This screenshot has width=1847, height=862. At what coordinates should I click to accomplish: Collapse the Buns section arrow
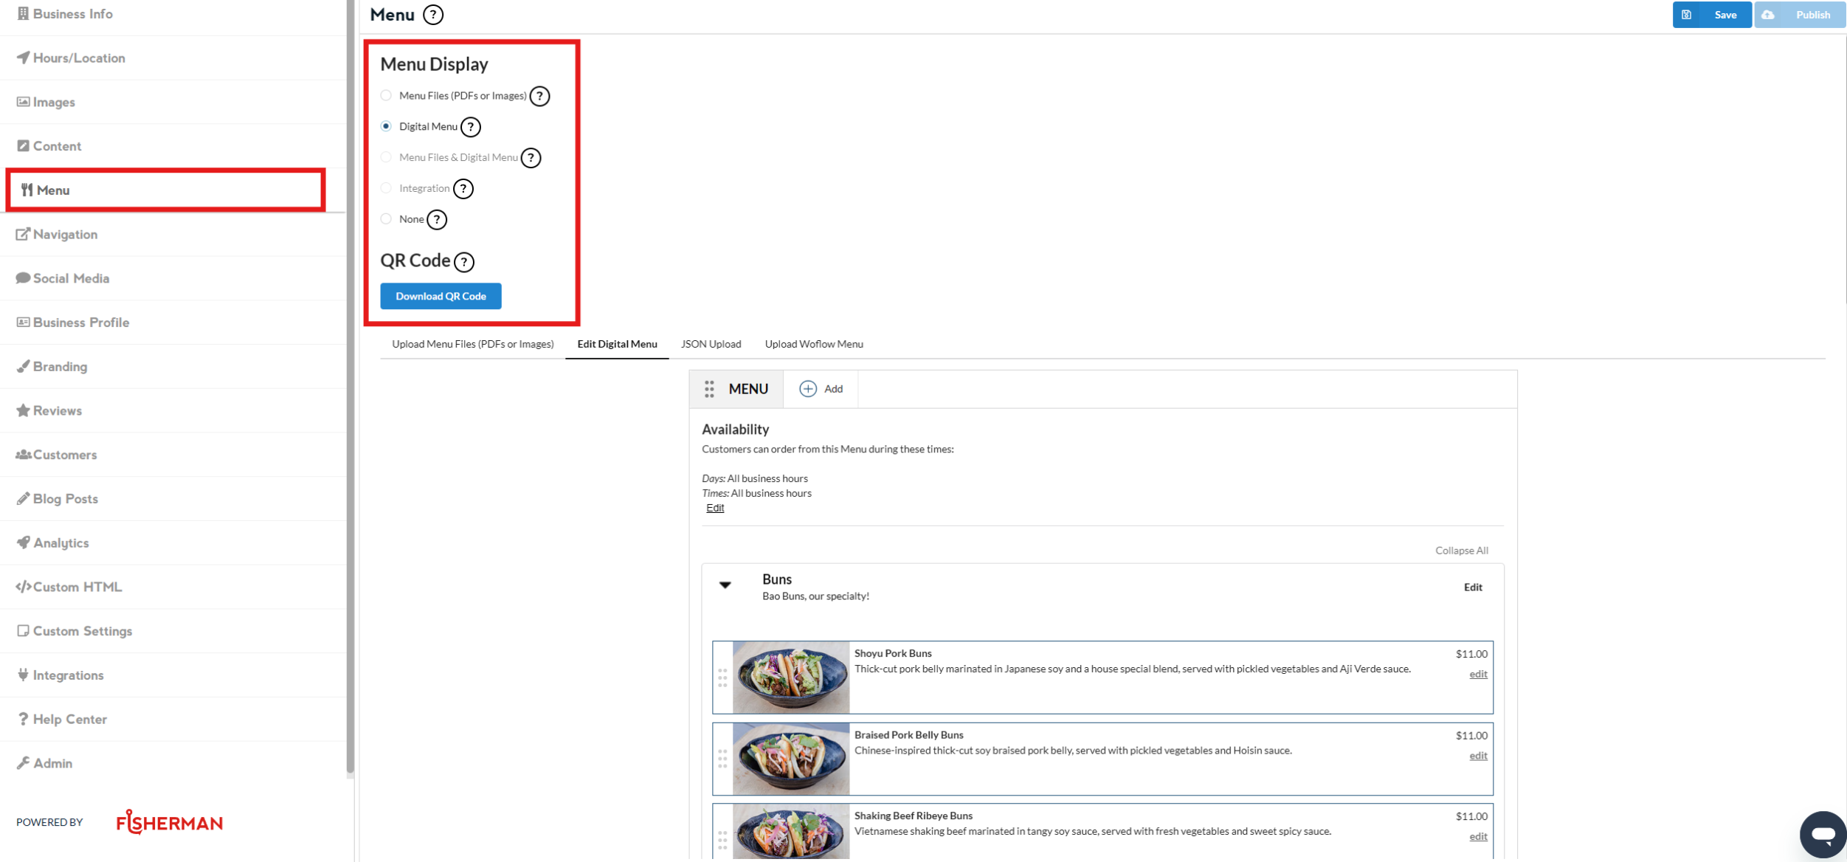[x=725, y=585]
